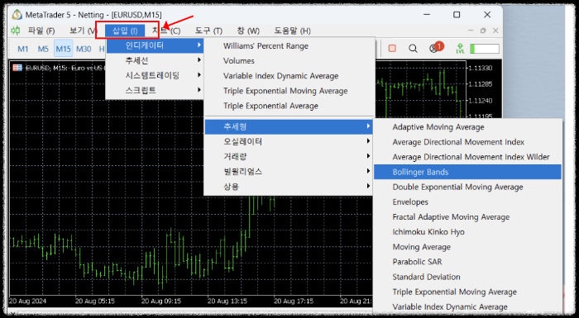Select recent indicator Volumes
579x318 pixels.
[238, 61]
